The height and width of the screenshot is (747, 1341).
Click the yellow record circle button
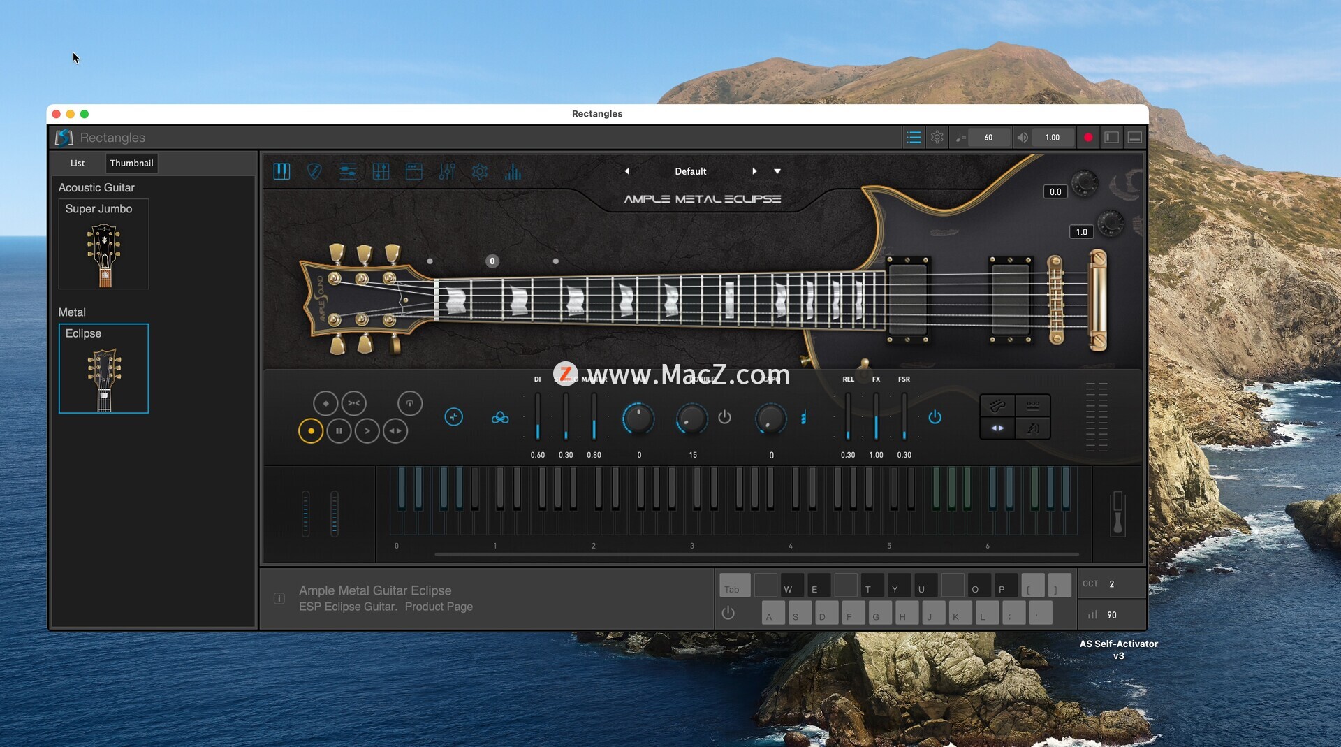[311, 431]
